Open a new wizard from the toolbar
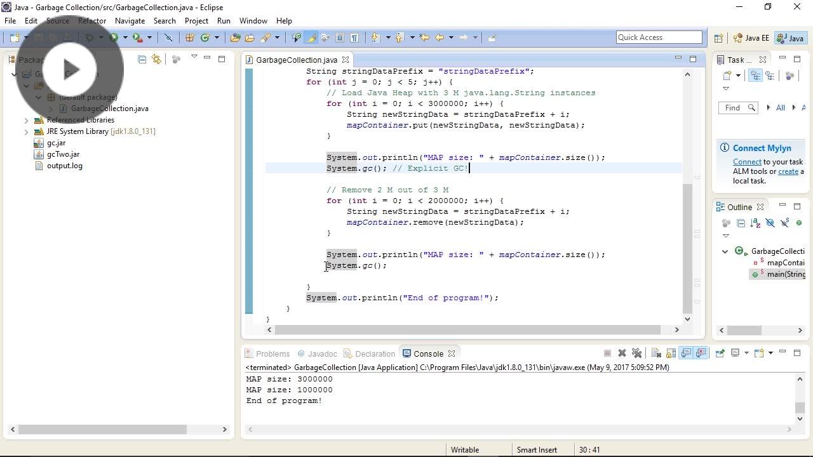This screenshot has height=457, width=813. 16,37
